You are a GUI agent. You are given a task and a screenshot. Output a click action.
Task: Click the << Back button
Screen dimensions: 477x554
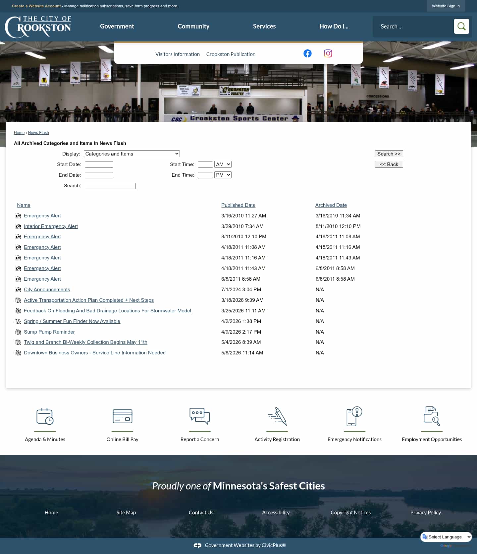tap(389, 164)
